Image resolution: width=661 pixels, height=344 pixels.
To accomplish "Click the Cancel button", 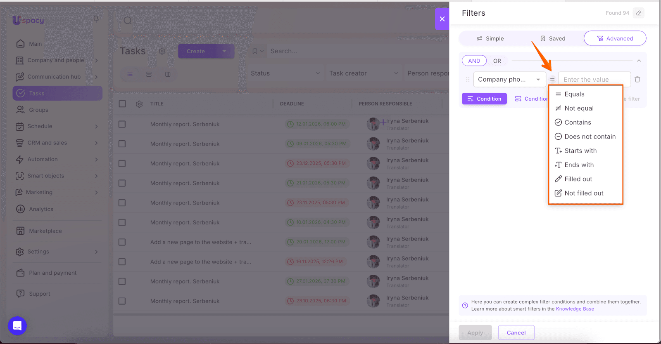I will coord(516,332).
